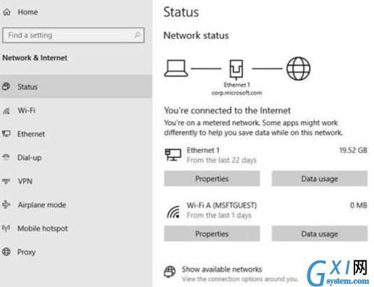Screen dimensions: 374x287
Task: Click the Airplane mode plane icon
Action: 6,205
